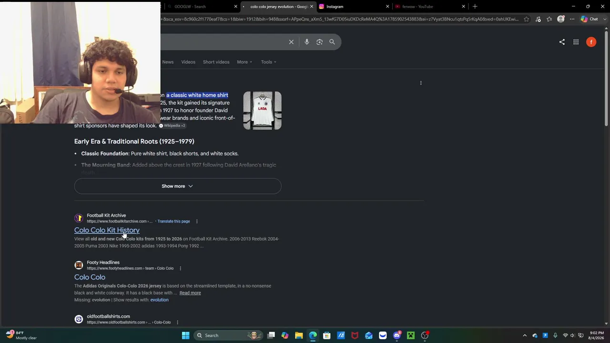Expand AI overview with Show more

click(178, 186)
